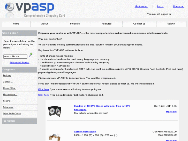Open the Search navigation tab
188x141 pixels.
click(171, 24)
